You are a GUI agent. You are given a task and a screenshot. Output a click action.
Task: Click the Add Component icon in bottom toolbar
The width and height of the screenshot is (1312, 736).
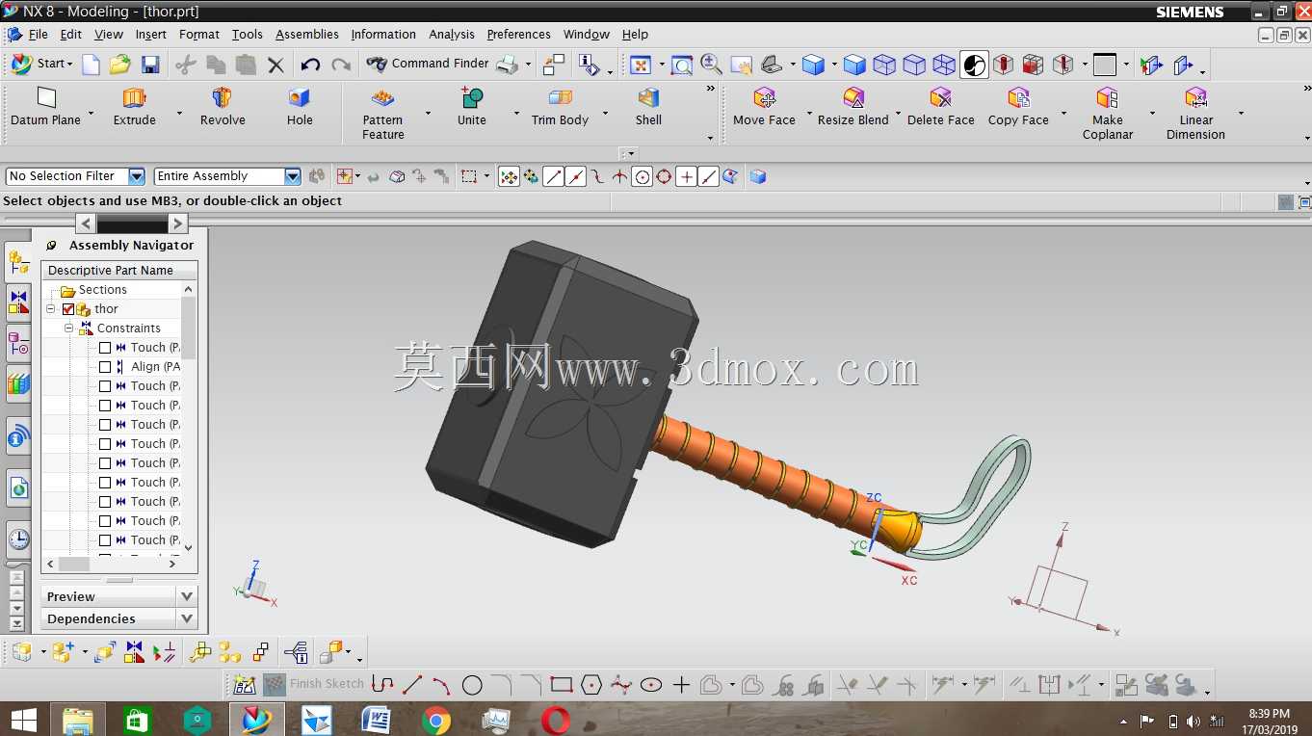(x=63, y=652)
